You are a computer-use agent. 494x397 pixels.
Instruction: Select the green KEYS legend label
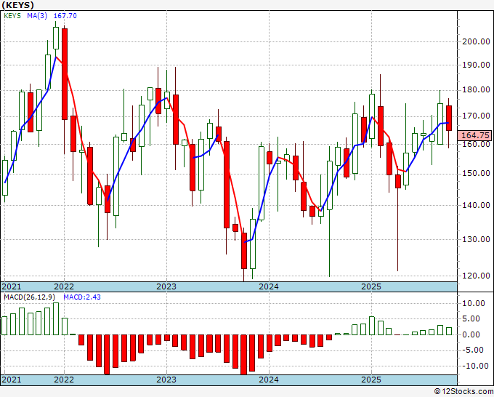click(12, 16)
